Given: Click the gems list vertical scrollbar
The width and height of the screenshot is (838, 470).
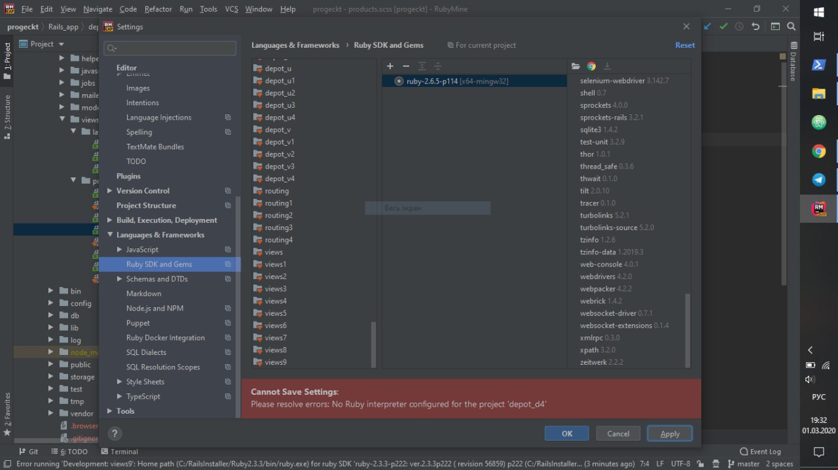Looking at the screenshot, I should 687,330.
